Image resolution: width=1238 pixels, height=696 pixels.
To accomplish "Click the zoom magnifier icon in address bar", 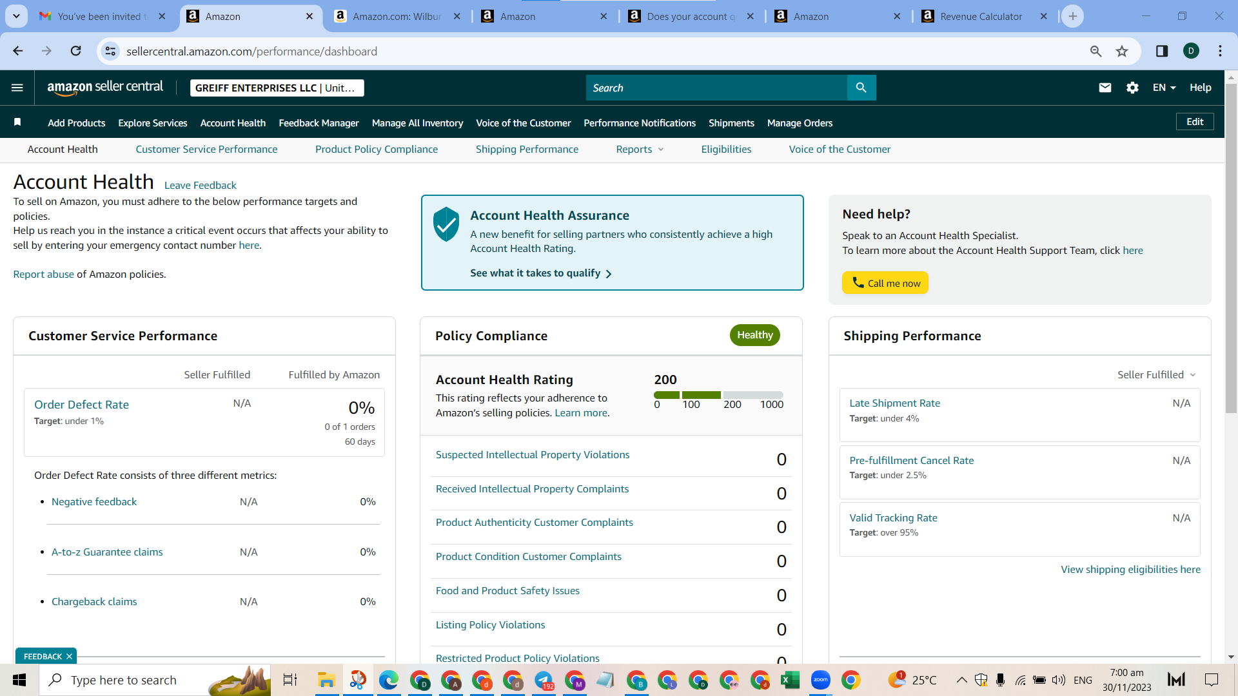I will (x=1096, y=51).
